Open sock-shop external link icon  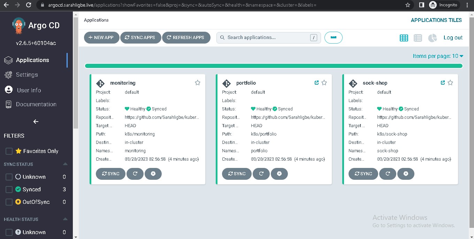(443, 83)
